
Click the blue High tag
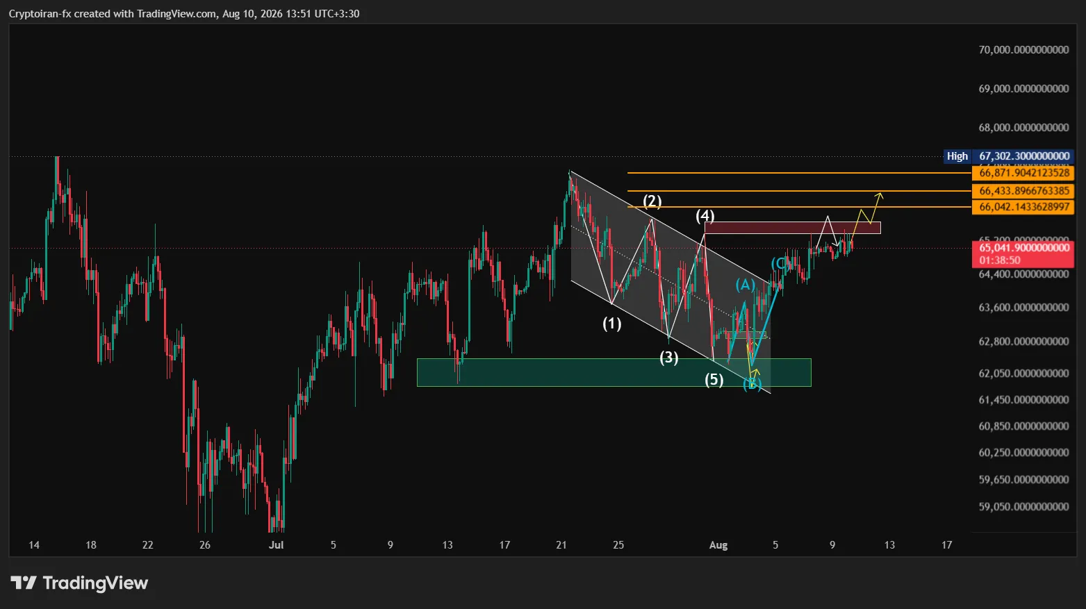[x=957, y=156]
